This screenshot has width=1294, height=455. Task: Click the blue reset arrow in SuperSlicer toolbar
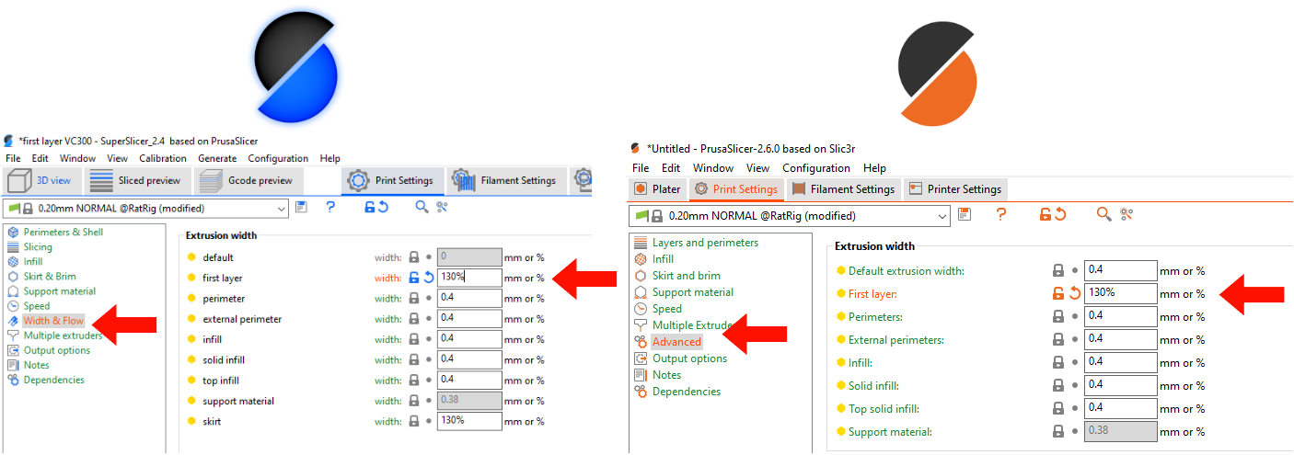pyautogui.click(x=383, y=208)
